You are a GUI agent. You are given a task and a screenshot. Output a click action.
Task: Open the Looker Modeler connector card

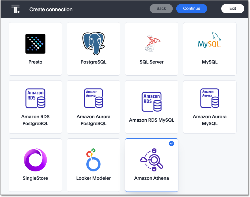tap(93, 165)
